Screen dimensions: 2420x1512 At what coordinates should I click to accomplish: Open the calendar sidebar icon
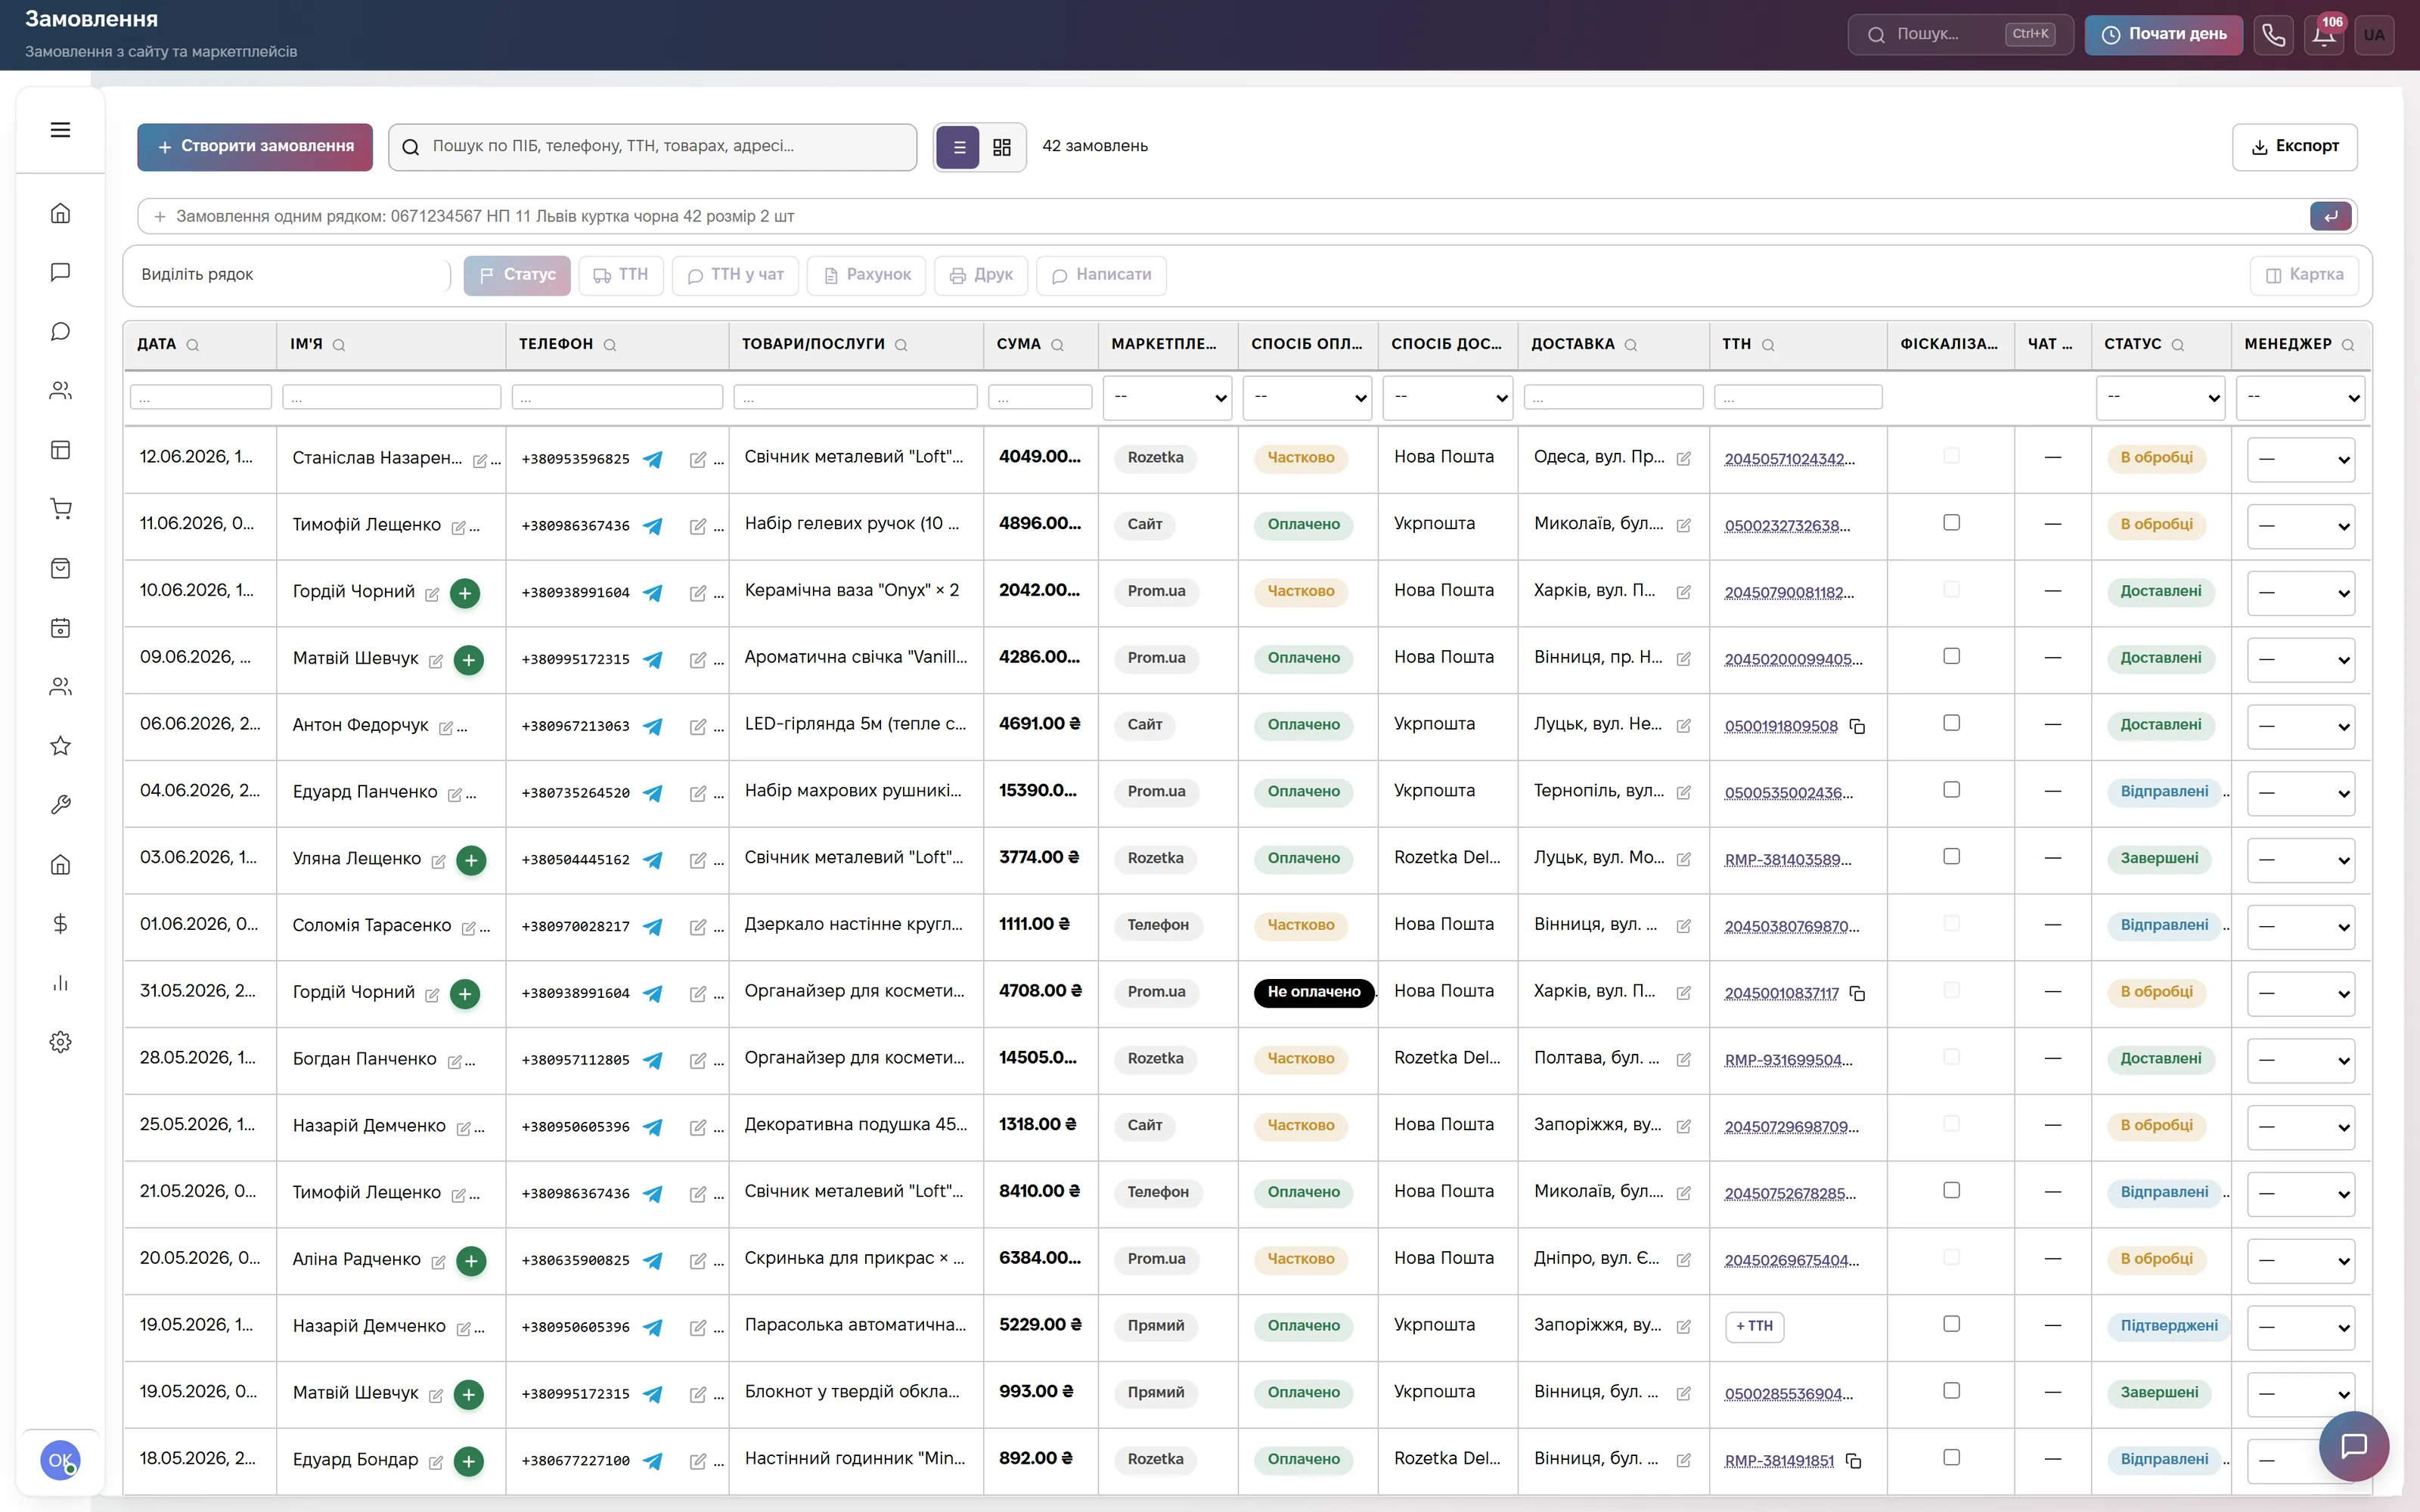coord(60,628)
